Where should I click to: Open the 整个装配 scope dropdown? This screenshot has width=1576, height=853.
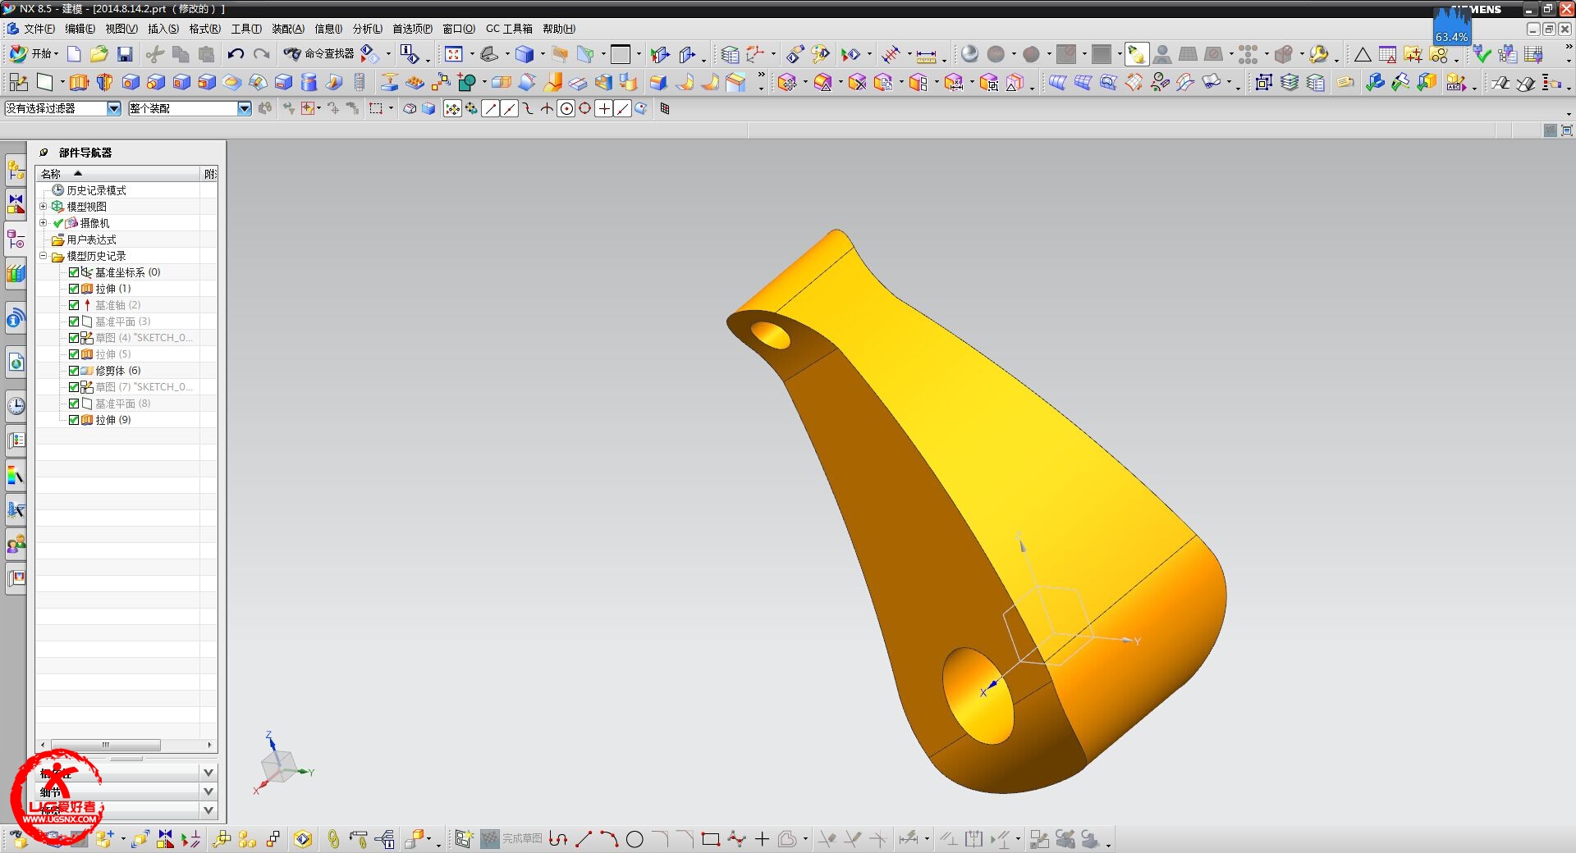[244, 108]
